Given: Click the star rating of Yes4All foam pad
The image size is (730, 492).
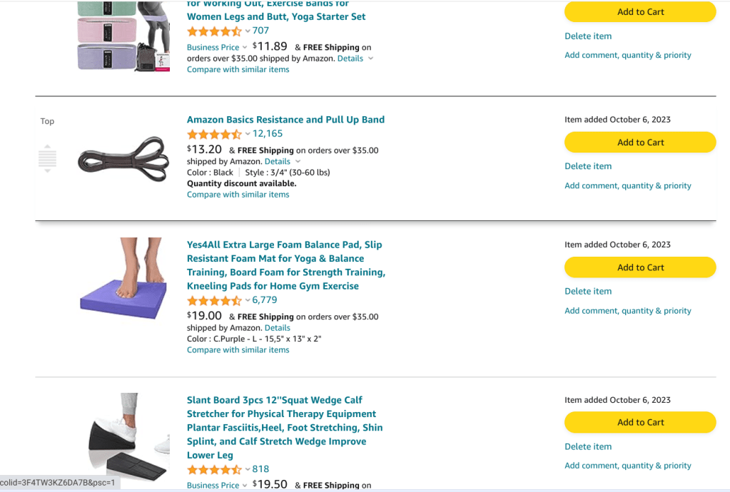Looking at the screenshot, I should click(214, 300).
